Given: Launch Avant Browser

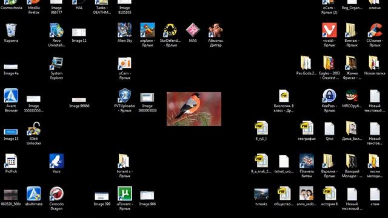Looking at the screenshot, I should pos(11,96).
